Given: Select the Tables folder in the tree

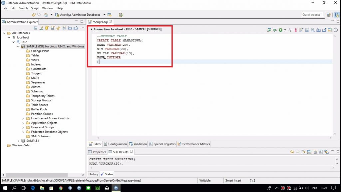Looking at the screenshot, I should (35, 55).
